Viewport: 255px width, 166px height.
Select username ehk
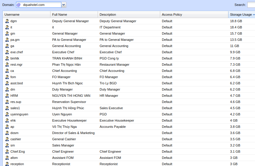(x=13, y=120)
